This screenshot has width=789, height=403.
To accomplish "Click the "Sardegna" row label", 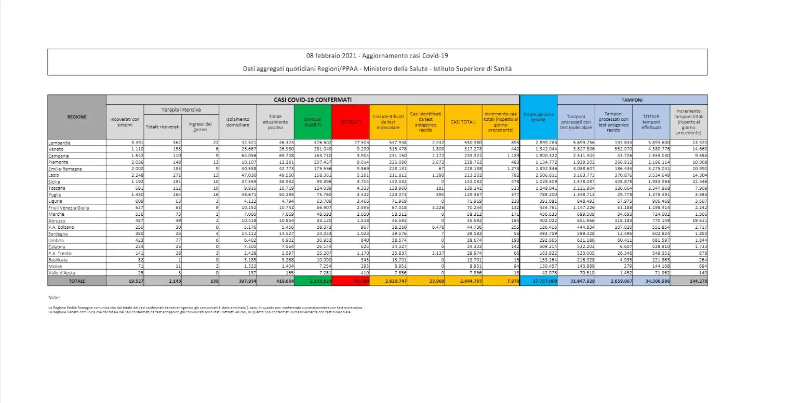I will (77, 234).
